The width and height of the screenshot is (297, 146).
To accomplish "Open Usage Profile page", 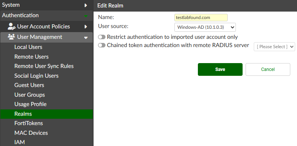I will point(30,104).
